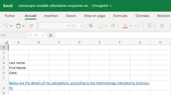Select row 1 header
171x95 pixels.
point(4,47)
